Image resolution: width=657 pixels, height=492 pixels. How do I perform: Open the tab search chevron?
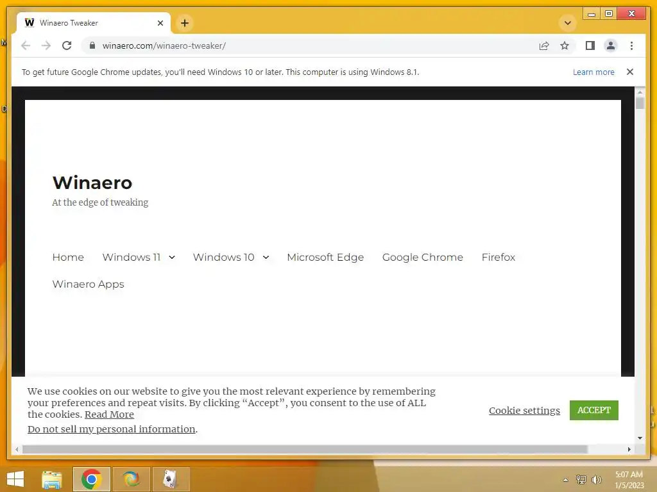tap(567, 23)
